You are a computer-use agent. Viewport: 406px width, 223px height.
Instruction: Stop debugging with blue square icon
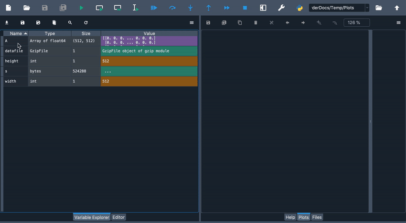(245, 8)
